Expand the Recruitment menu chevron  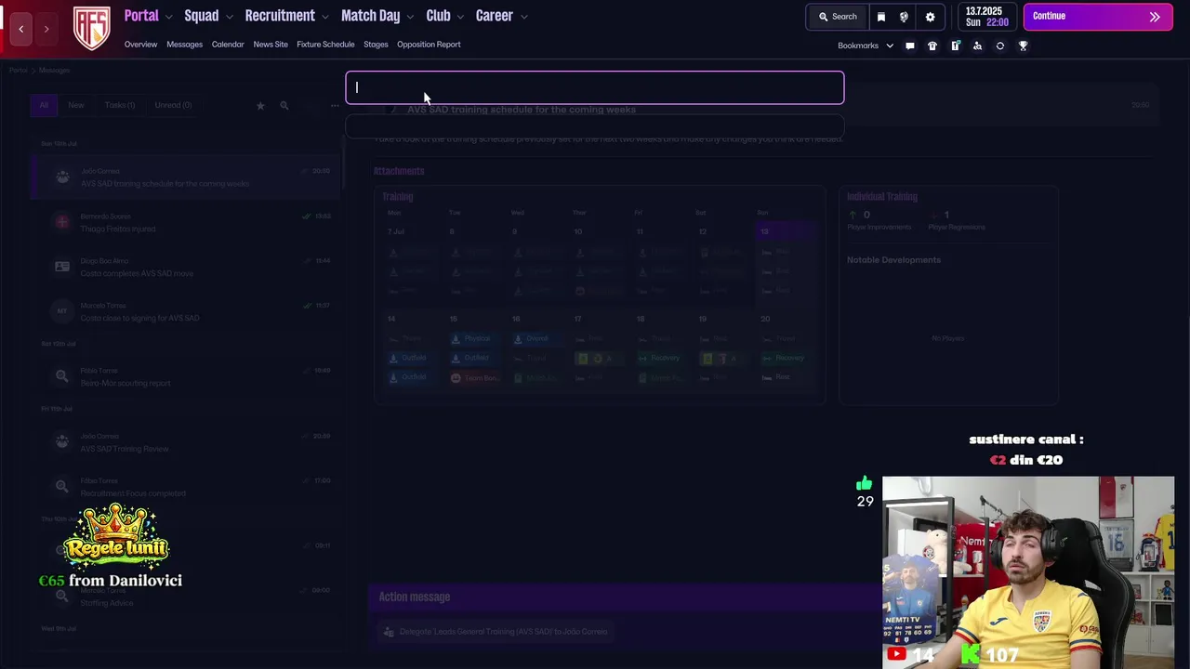(x=324, y=17)
